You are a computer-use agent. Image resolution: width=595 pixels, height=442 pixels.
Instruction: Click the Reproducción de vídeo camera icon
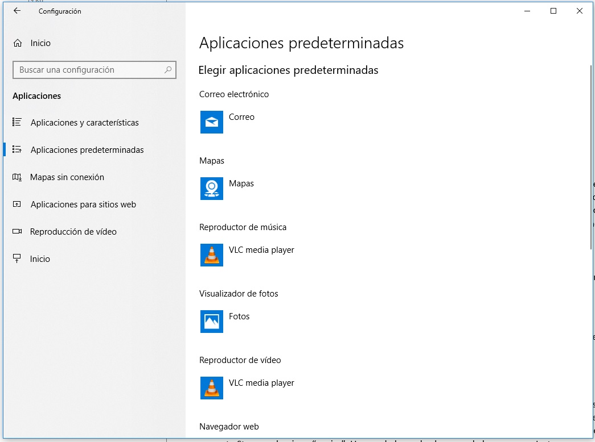[x=17, y=232]
